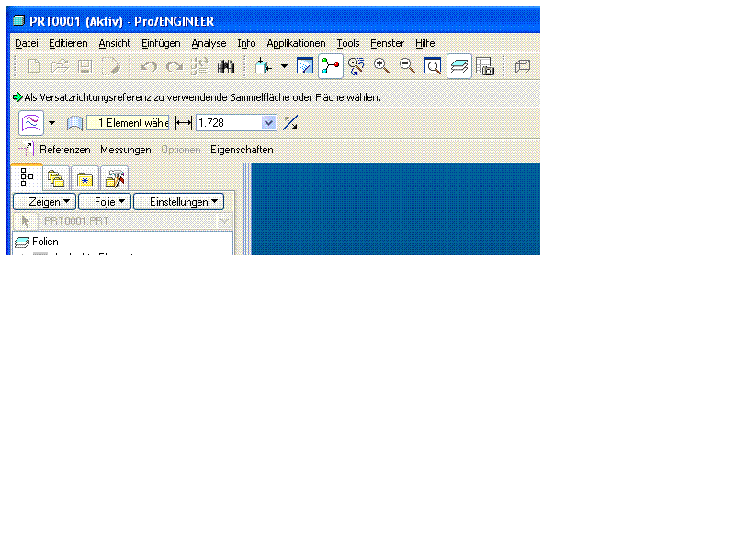Click the Undo arrow icon
Image resolution: width=735 pixels, height=551 pixels.
click(x=149, y=66)
